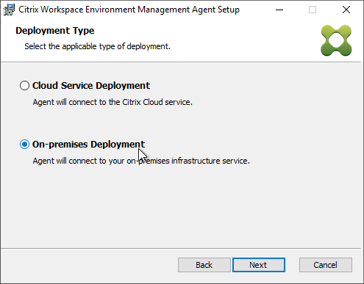Go back with the Back button

pos(204,265)
